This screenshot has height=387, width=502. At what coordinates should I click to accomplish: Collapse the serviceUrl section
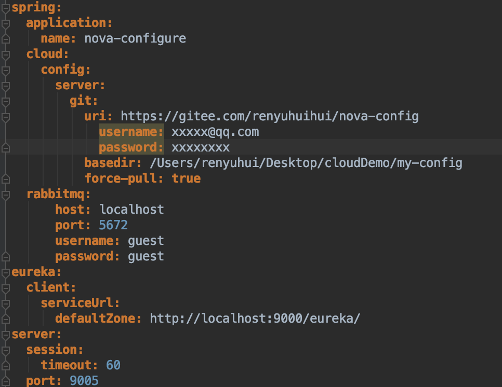point(5,303)
